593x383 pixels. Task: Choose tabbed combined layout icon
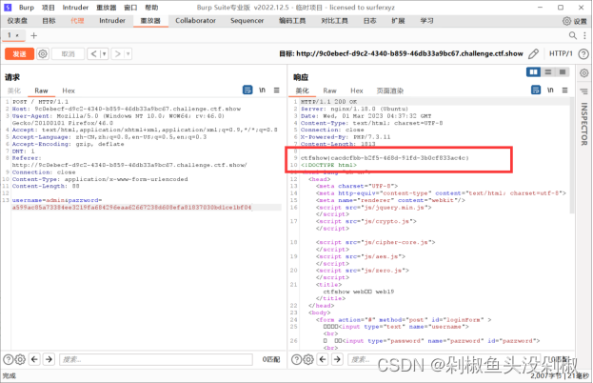(563, 71)
